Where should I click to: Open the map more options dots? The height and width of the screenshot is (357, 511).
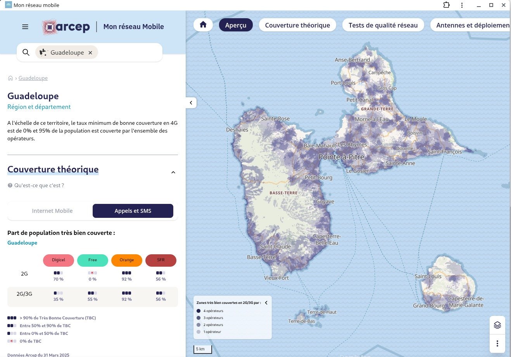497,343
